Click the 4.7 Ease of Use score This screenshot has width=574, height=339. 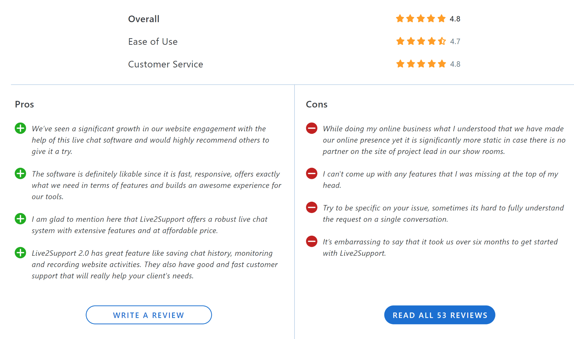pos(455,41)
